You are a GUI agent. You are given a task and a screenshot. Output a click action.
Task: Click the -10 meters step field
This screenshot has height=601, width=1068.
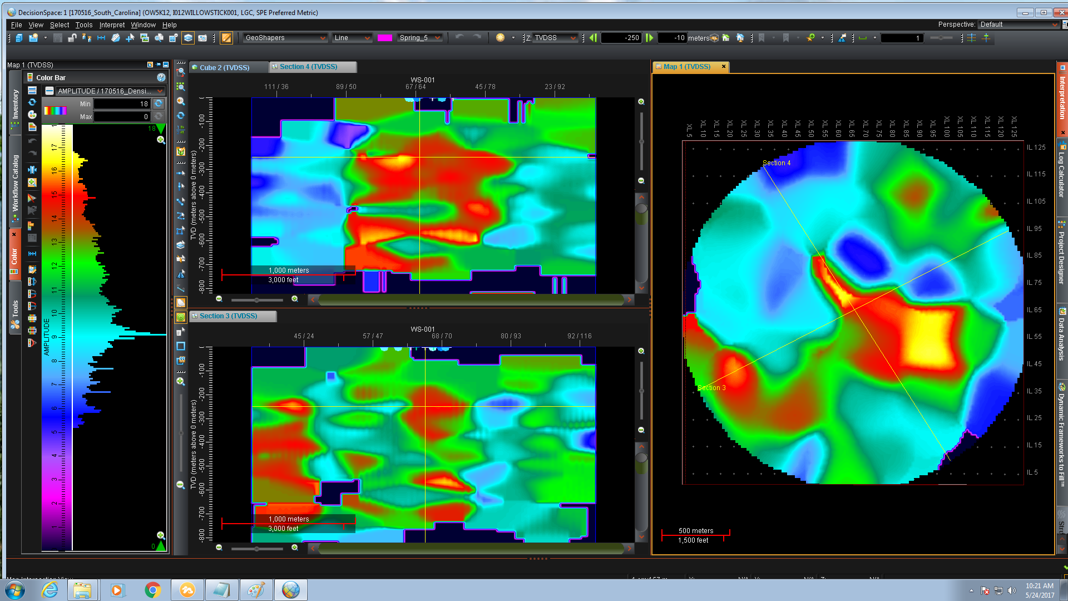coord(672,38)
